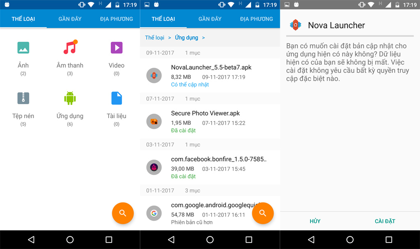Open the Video category icon
The image size is (420, 249).
tap(116, 48)
